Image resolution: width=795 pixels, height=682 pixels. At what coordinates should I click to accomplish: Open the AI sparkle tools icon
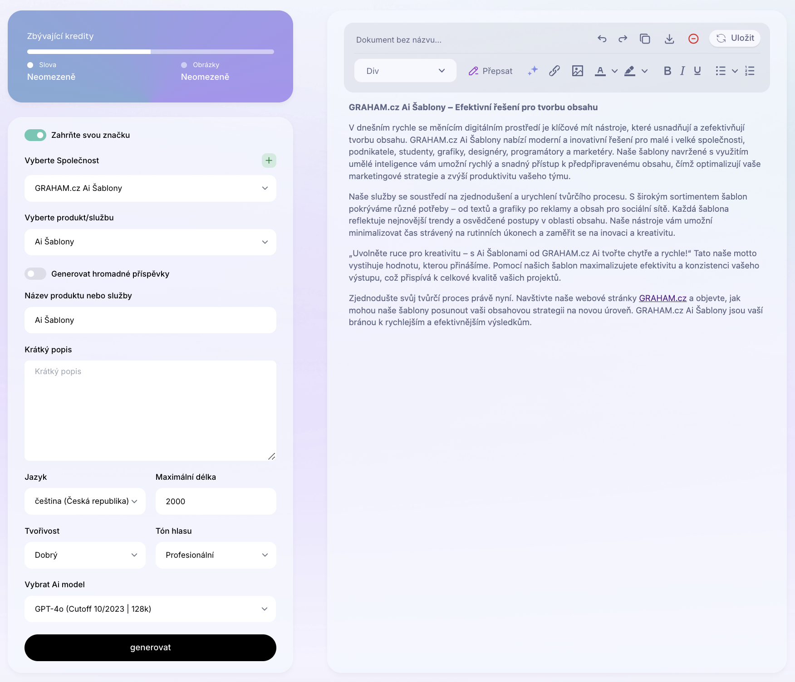533,71
